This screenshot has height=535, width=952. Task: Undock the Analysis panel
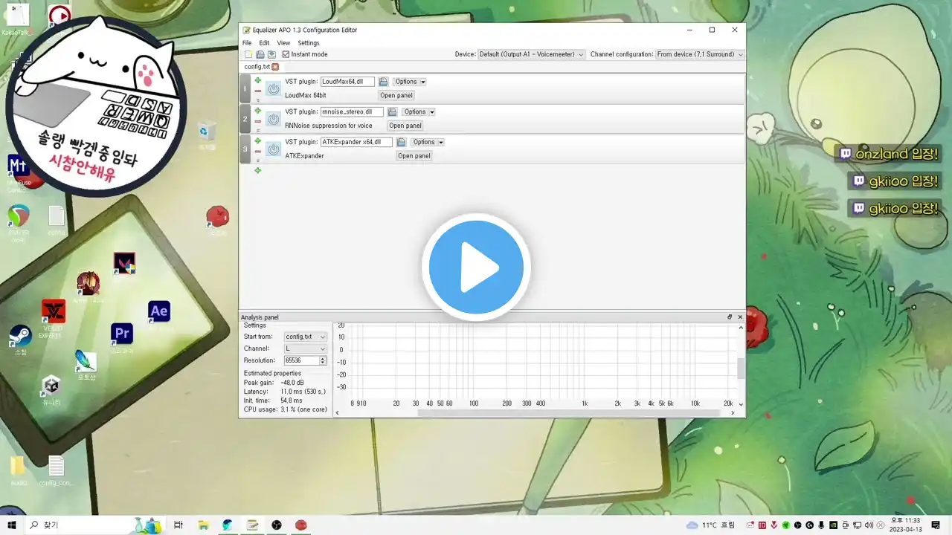coord(730,317)
